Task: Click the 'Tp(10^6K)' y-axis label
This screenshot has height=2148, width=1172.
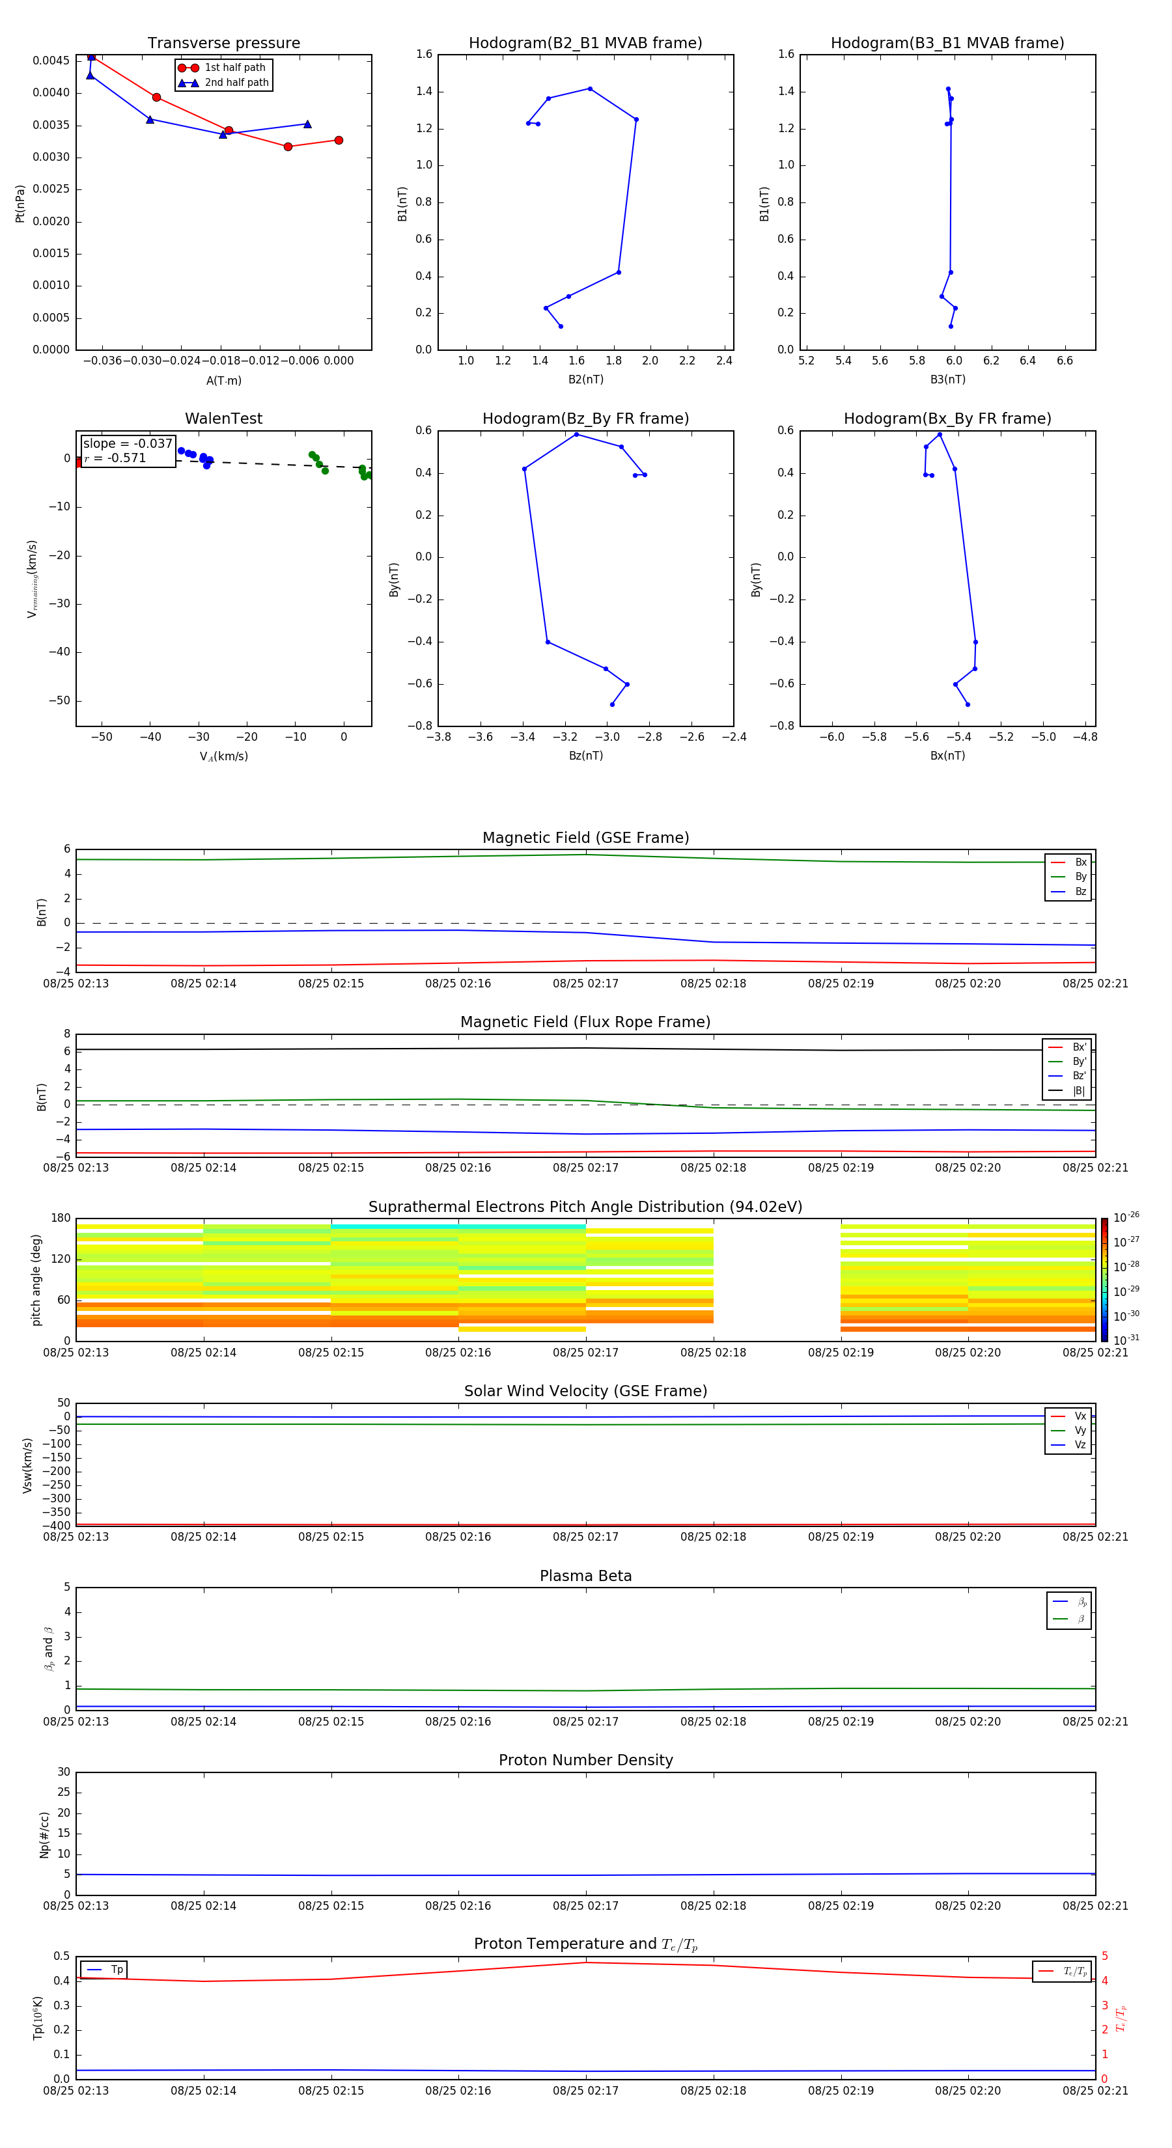Action: click(38, 2018)
